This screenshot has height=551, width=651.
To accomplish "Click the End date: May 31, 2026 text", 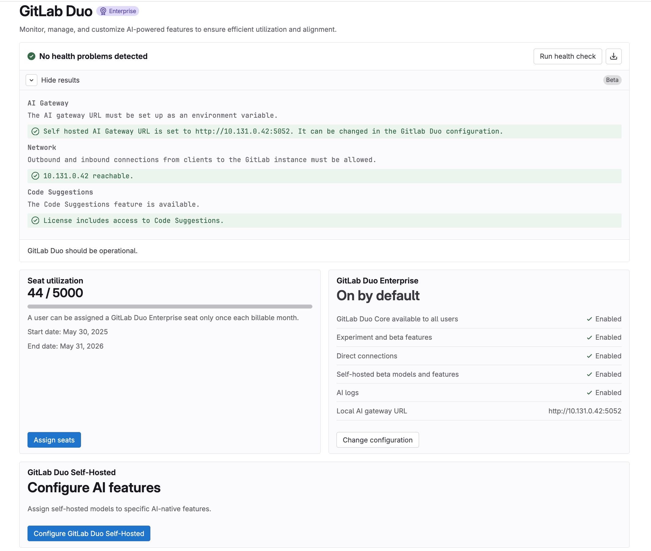I will pos(66,346).
